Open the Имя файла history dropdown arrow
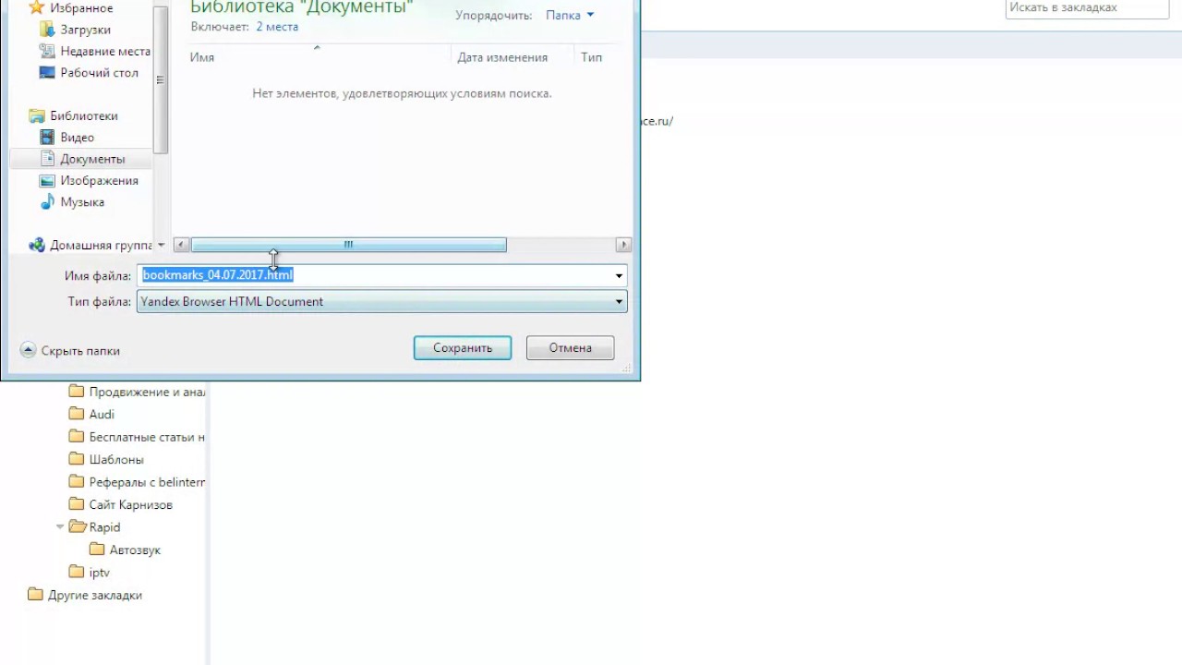 pos(619,275)
